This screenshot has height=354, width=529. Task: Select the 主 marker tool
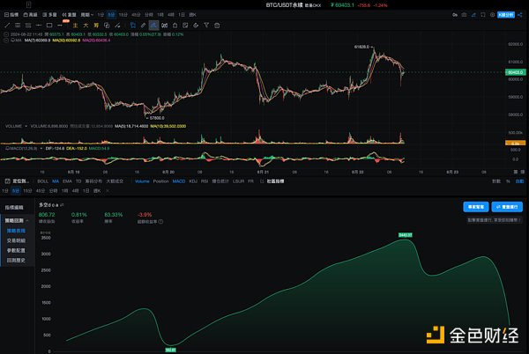click(x=75, y=26)
